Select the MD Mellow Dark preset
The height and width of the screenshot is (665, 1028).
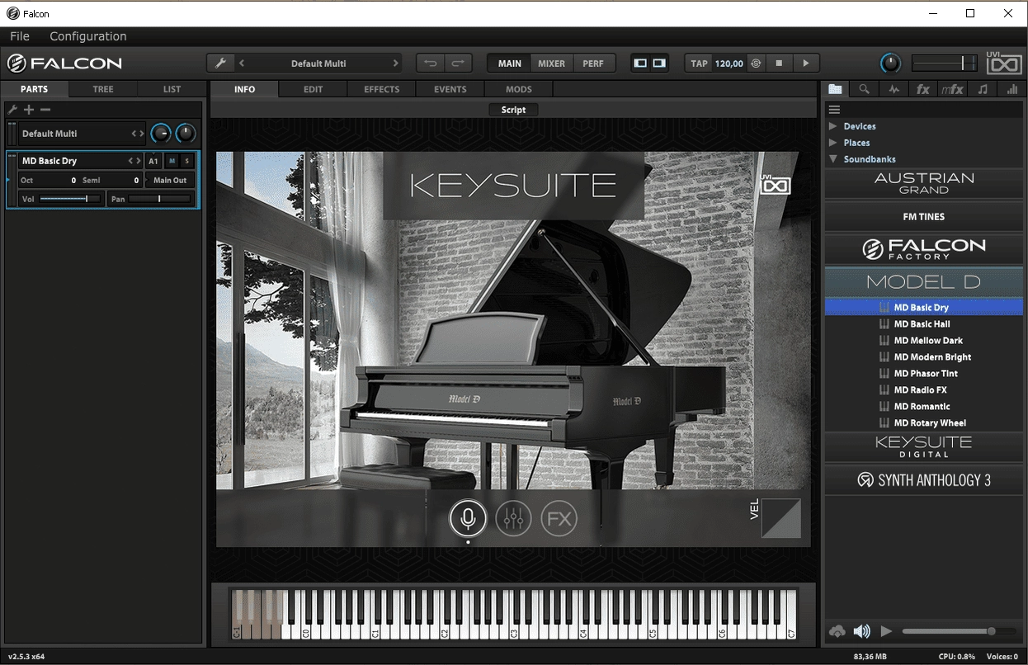pyautogui.click(x=928, y=341)
